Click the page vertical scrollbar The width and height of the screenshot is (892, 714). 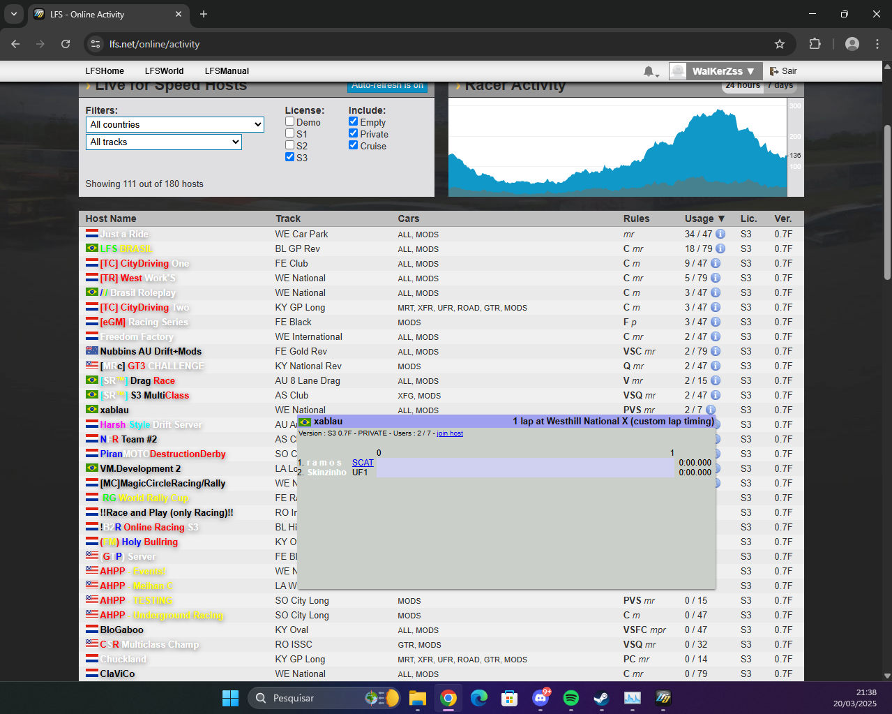tap(887, 202)
